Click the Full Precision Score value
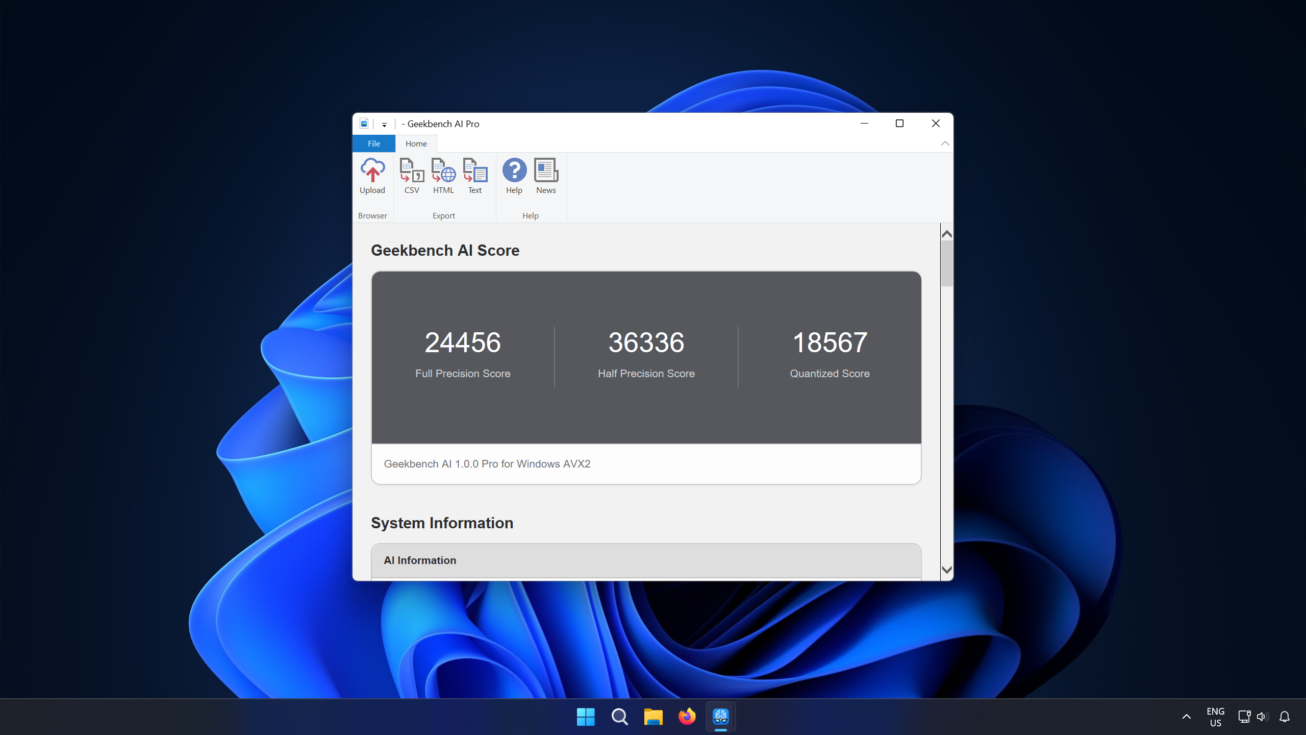The width and height of the screenshot is (1306, 735). (x=462, y=341)
